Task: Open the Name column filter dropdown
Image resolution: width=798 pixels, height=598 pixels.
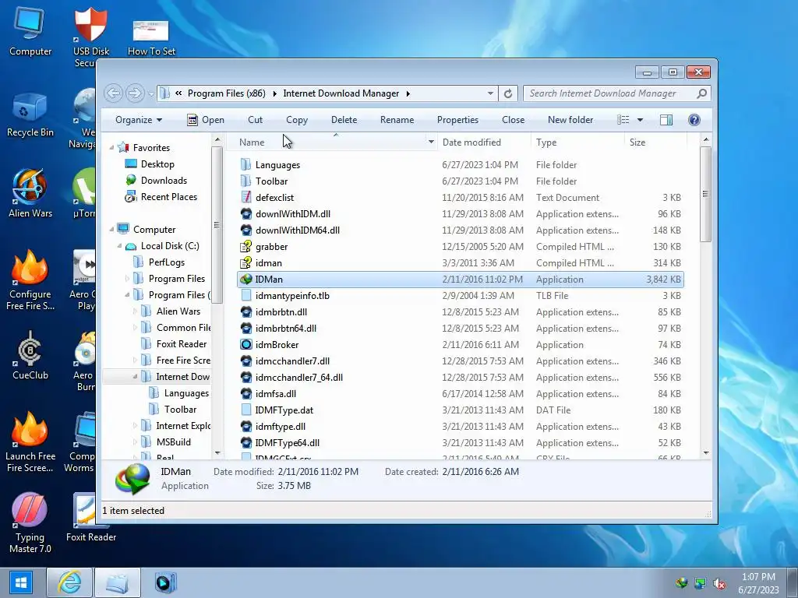Action: [x=431, y=142]
